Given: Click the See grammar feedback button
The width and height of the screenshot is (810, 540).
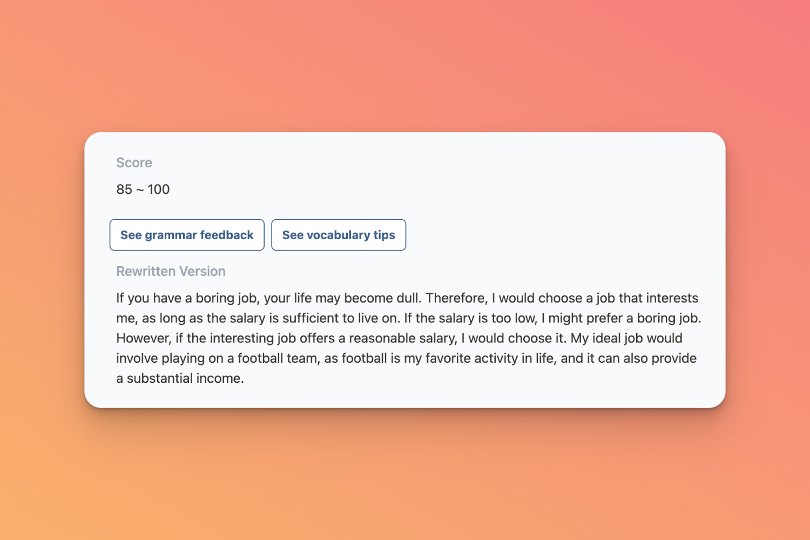Looking at the screenshot, I should click(186, 235).
